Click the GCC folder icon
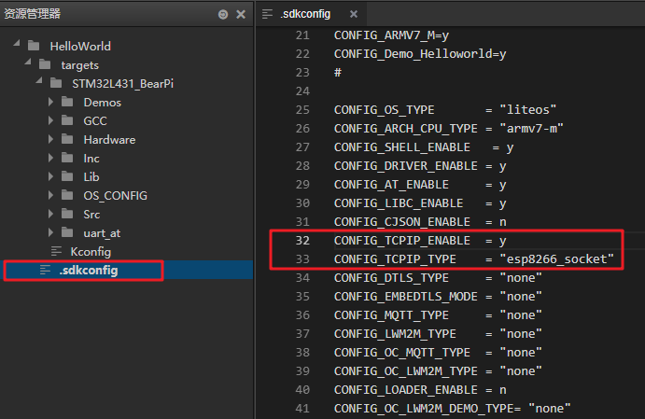Viewport: 645px width, 419px height. click(67, 120)
